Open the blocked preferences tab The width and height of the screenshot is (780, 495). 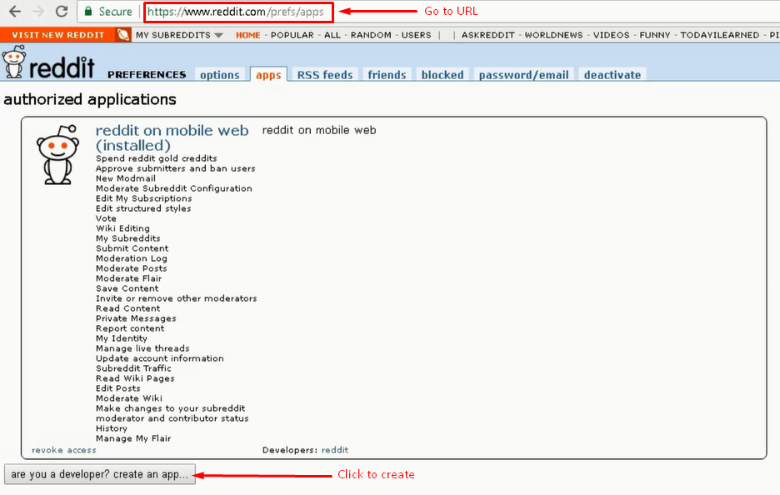point(442,74)
